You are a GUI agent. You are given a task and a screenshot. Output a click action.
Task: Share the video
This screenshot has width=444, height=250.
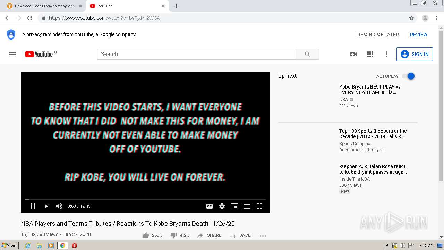209,235
